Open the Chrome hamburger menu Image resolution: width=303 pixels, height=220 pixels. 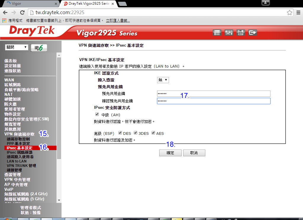[298, 13]
